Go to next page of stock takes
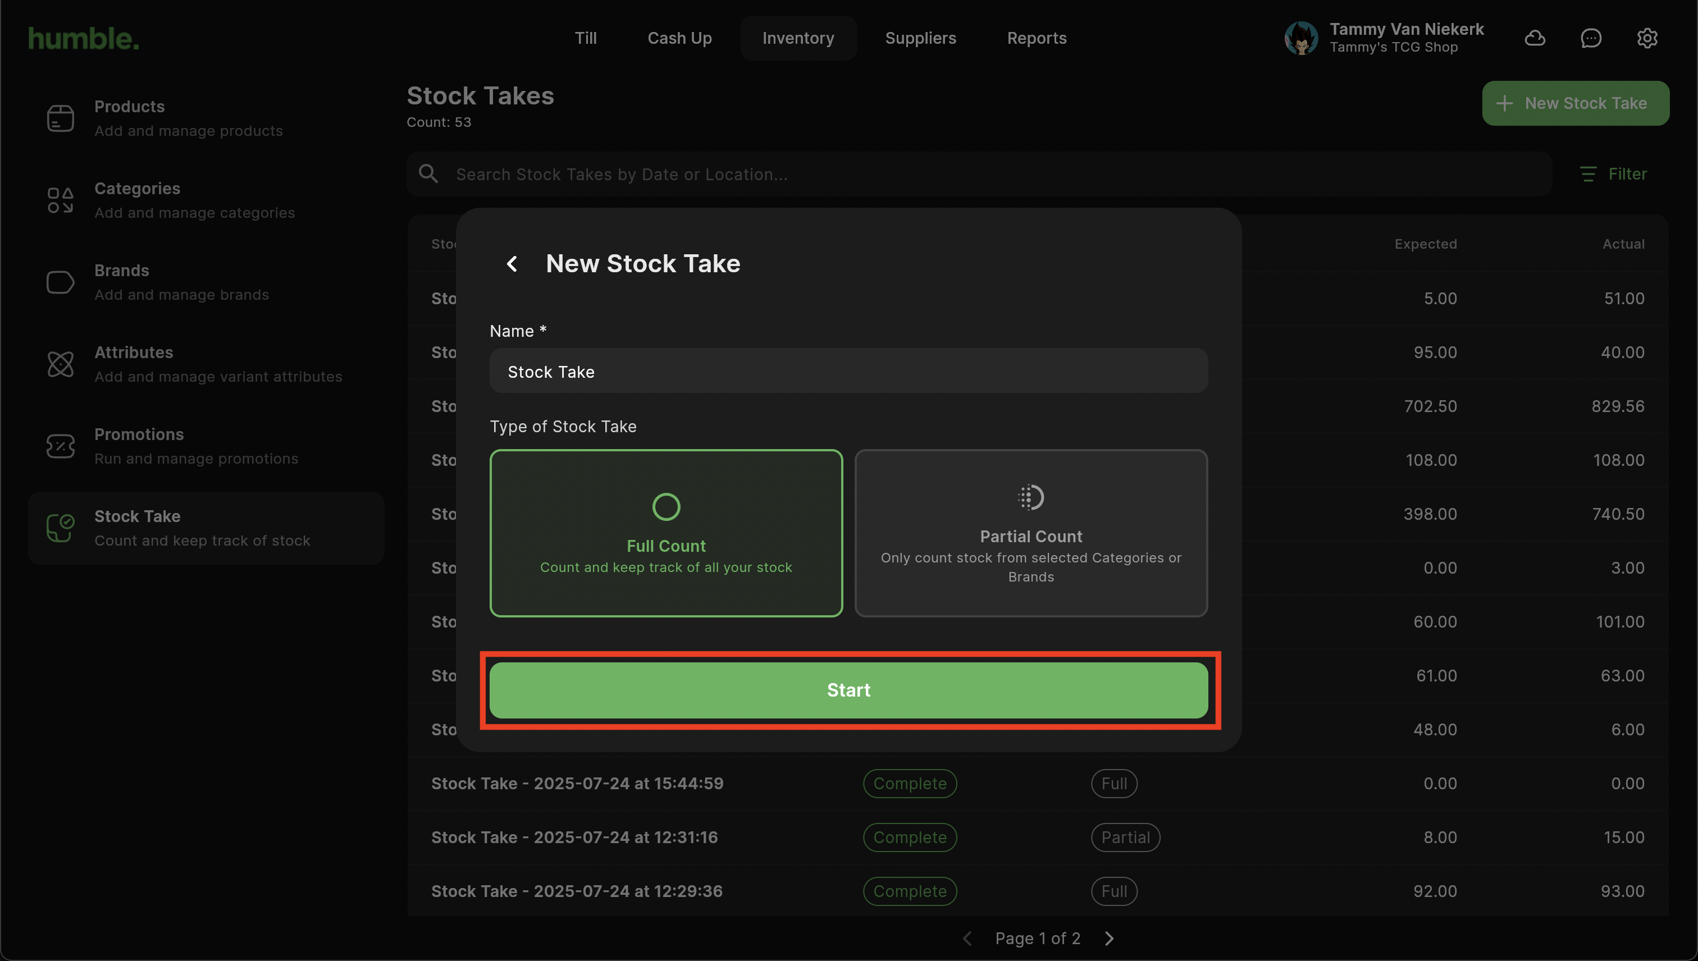 (1109, 938)
